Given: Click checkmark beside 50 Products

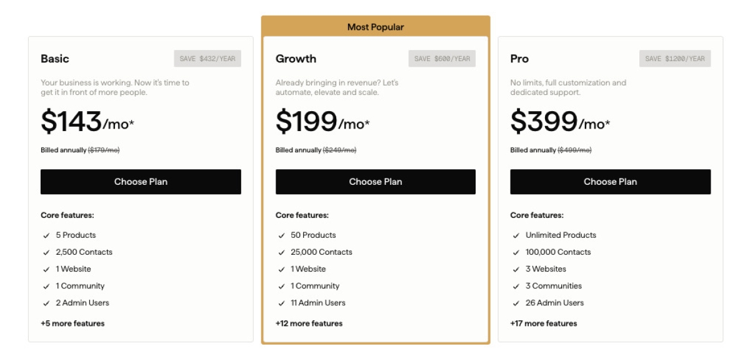Looking at the screenshot, I should [x=281, y=236].
